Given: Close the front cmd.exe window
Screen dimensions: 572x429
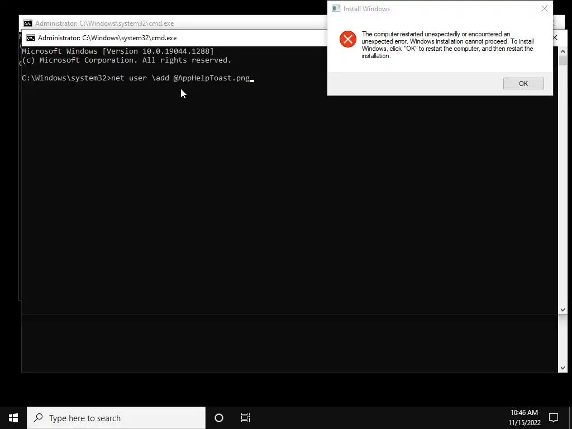Looking at the screenshot, I should (x=555, y=37).
